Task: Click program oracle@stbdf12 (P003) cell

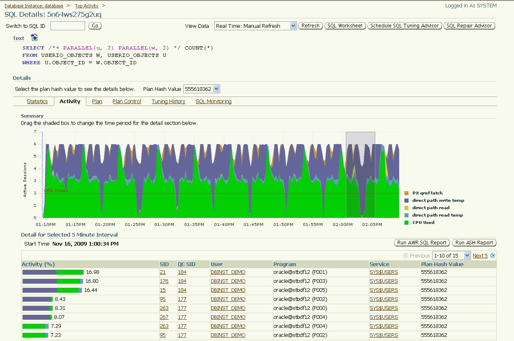Action: click(x=300, y=281)
